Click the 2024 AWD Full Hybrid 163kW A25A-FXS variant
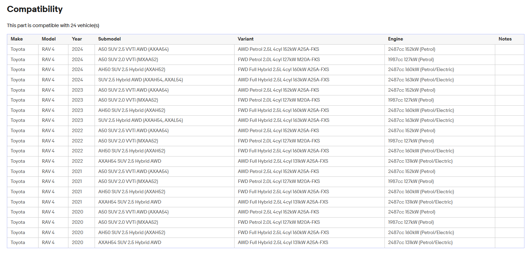 coord(310,80)
